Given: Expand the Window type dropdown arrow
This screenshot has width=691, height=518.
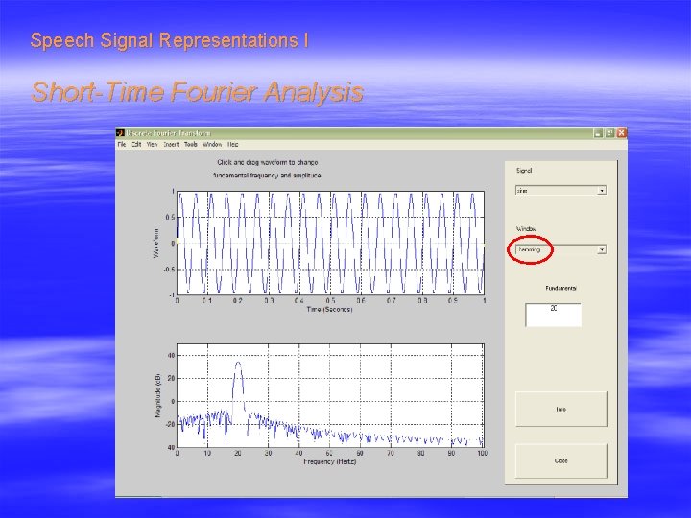Looking at the screenshot, I should pos(602,249).
